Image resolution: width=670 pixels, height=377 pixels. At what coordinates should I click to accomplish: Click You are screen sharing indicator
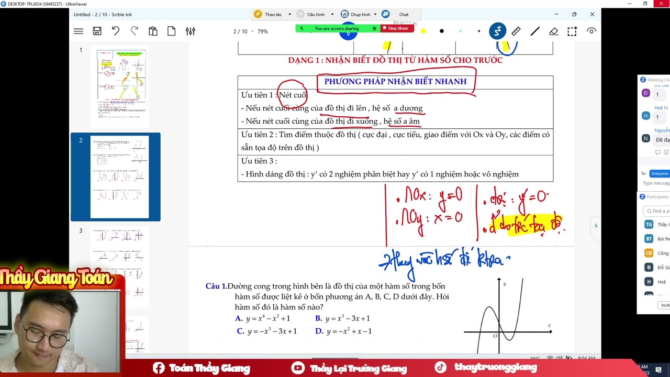(x=337, y=28)
